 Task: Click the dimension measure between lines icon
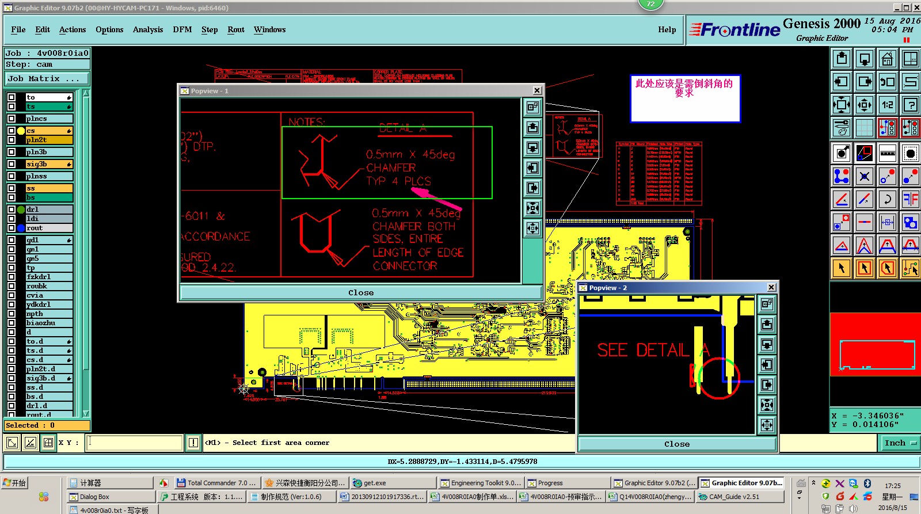tap(888, 222)
